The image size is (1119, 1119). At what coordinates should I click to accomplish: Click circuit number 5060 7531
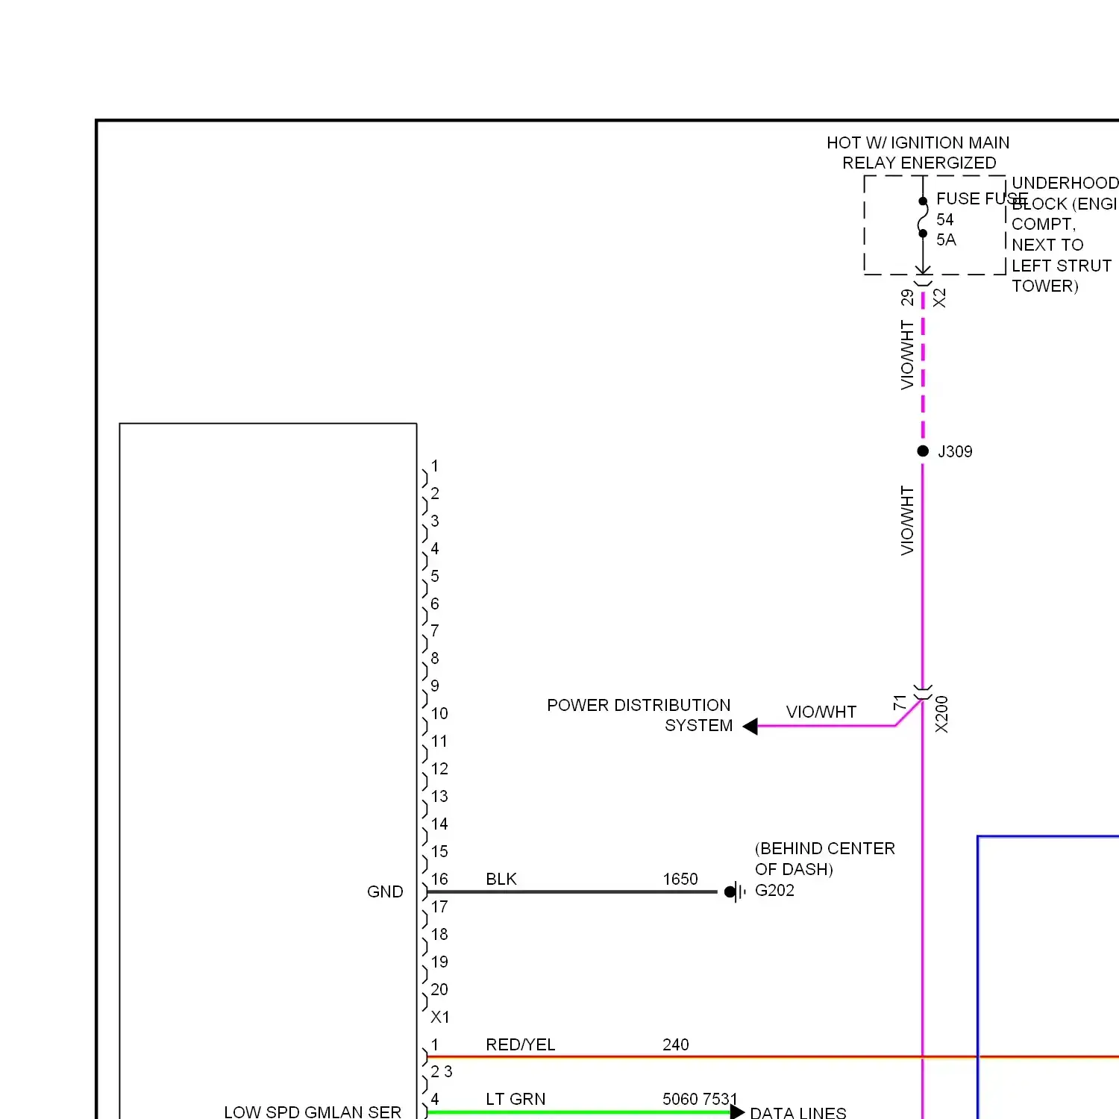[700, 1099]
